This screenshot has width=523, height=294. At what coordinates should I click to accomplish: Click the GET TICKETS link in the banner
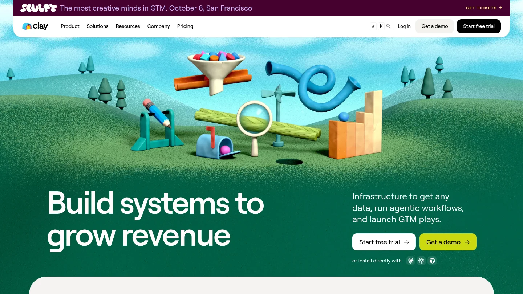[484, 8]
